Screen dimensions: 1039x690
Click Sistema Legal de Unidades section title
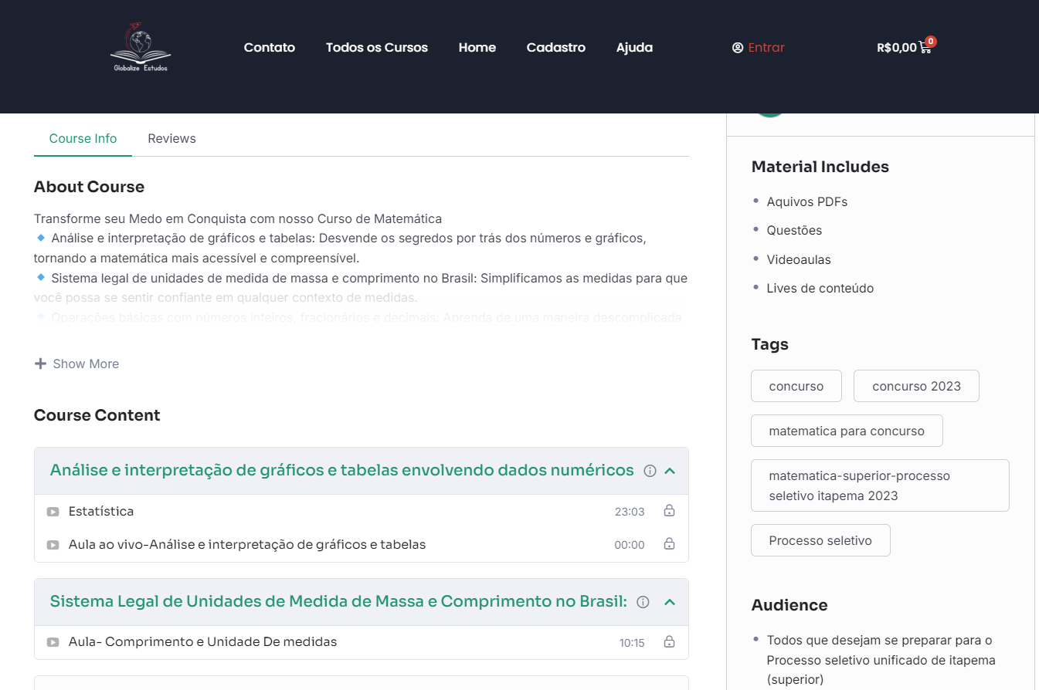338,601
